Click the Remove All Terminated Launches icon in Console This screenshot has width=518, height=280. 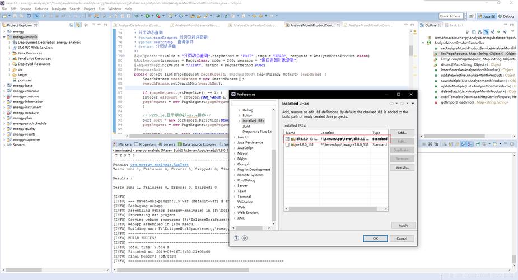(x=436, y=144)
